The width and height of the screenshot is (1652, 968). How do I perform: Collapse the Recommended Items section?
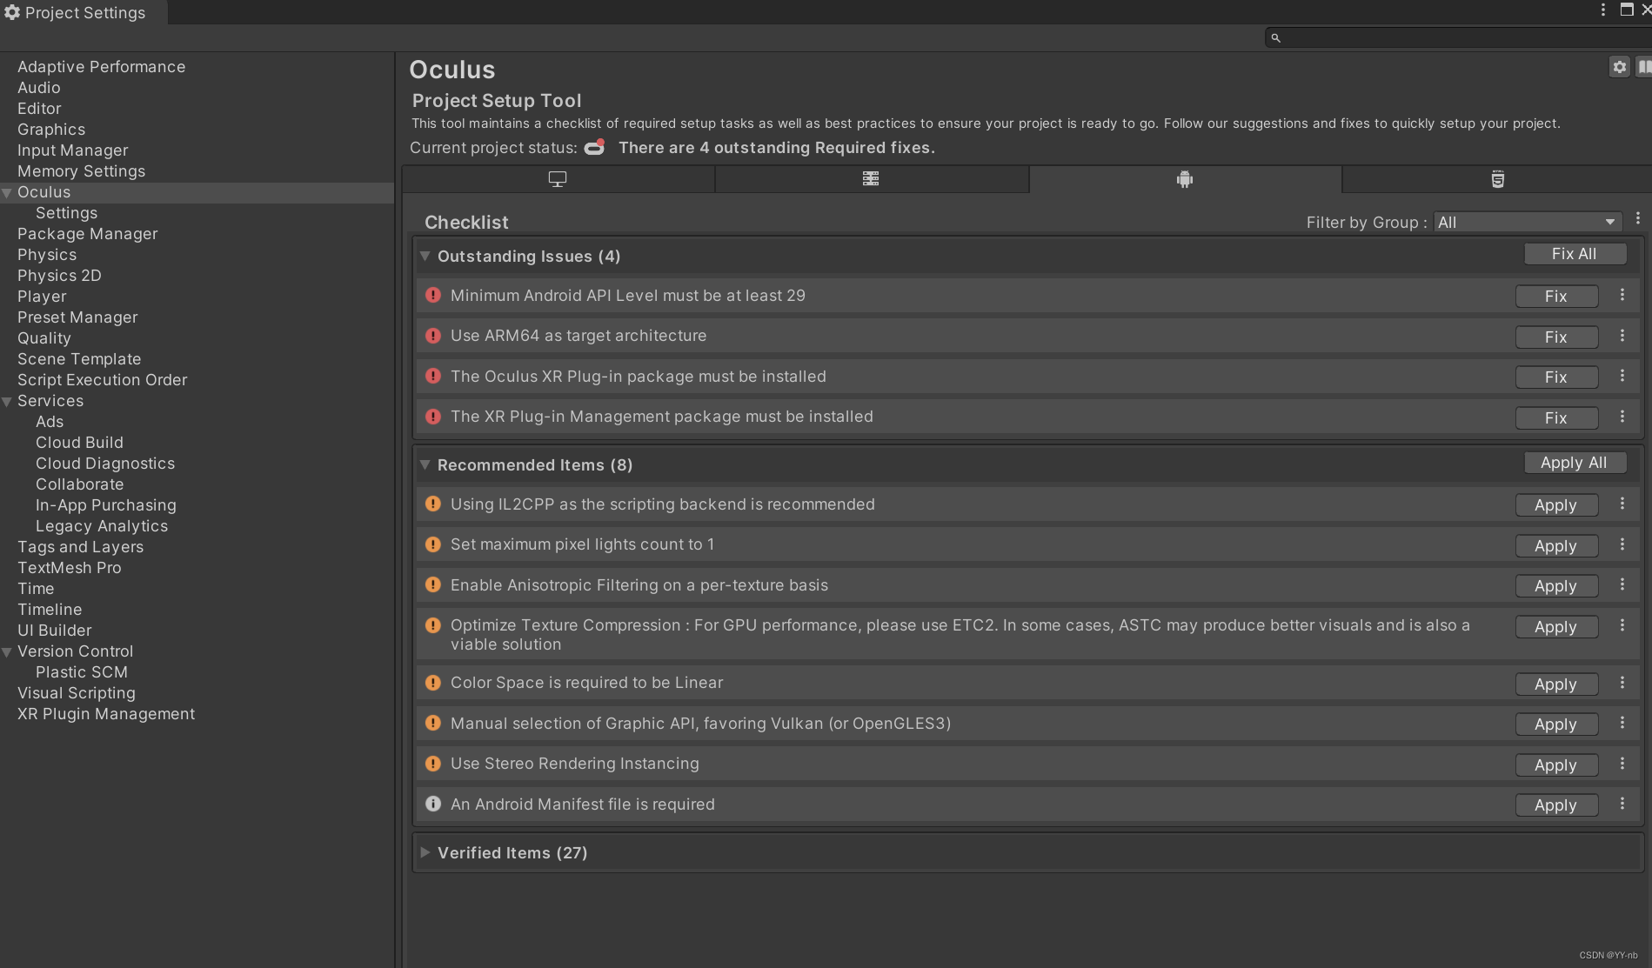[x=425, y=464]
